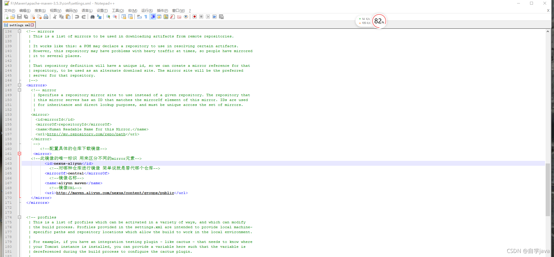The width and height of the screenshot is (554, 257).
Task: Open the ? help menu
Action: point(190,11)
